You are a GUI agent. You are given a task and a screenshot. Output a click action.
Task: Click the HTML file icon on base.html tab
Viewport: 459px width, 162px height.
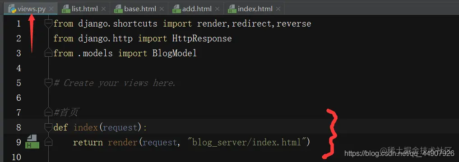point(118,9)
